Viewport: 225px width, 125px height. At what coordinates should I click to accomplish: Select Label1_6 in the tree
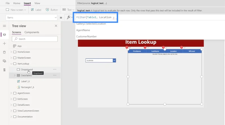pos(25,81)
